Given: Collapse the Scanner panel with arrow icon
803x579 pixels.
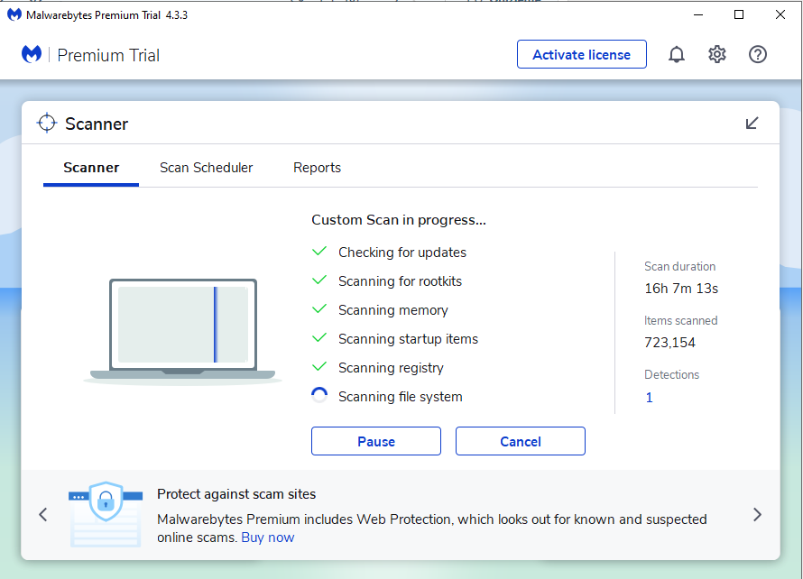Looking at the screenshot, I should [x=752, y=124].
